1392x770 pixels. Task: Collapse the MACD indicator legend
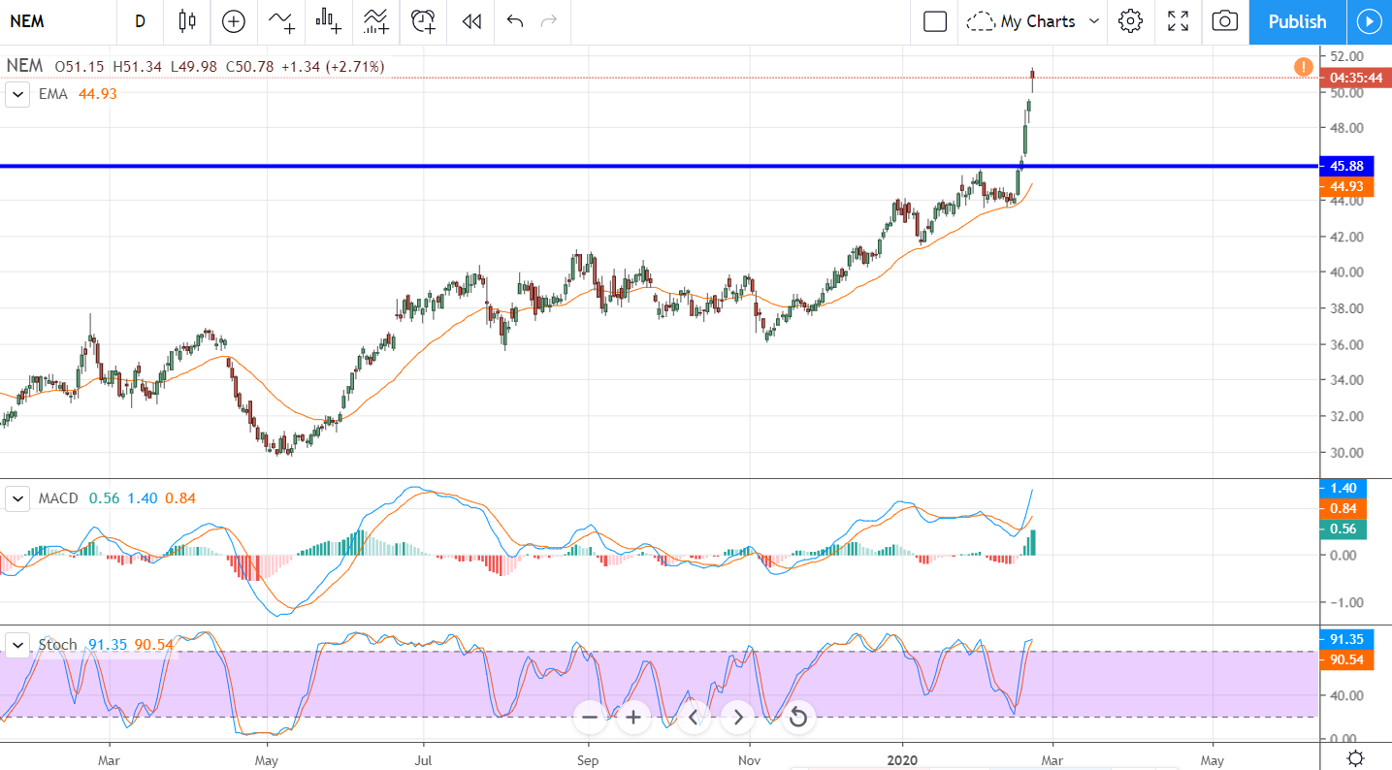tap(17, 498)
